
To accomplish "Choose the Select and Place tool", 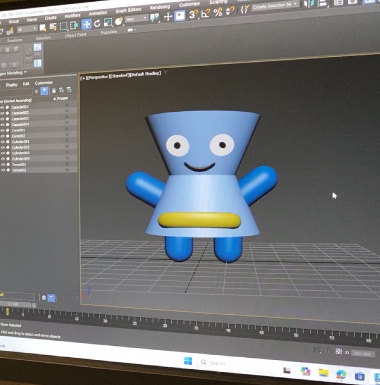I will 119,21.
